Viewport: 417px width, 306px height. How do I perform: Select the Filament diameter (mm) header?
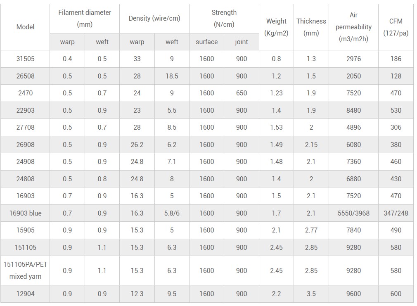[x=85, y=19]
